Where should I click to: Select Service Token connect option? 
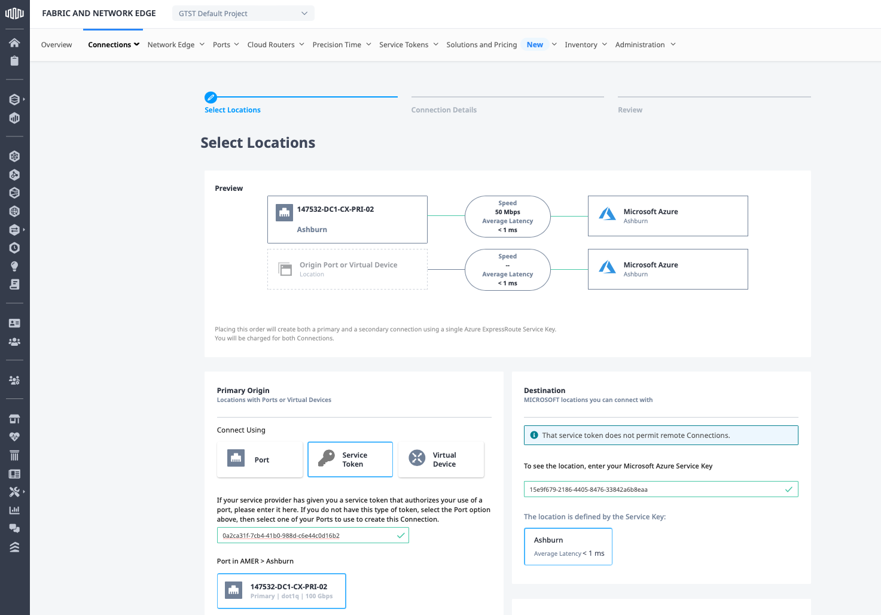point(350,459)
